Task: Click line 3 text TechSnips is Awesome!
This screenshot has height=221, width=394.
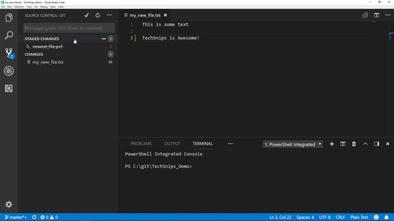Action: pyautogui.click(x=171, y=38)
